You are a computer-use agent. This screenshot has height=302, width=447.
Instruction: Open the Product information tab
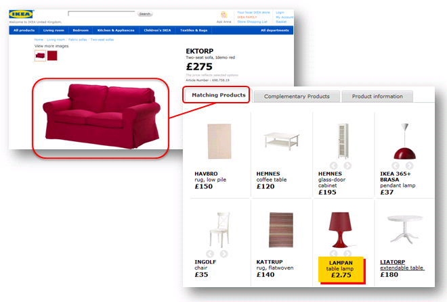pyautogui.click(x=377, y=97)
